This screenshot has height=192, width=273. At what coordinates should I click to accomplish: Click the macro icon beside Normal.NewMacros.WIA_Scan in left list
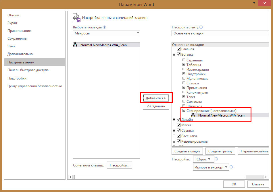(x=75, y=45)
